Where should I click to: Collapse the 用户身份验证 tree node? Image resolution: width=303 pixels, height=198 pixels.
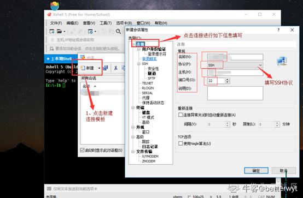tap(138, 49)
